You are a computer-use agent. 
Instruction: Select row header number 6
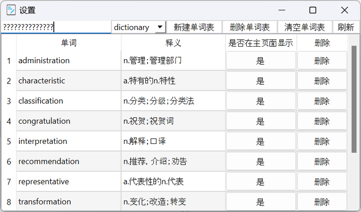tap(9, 161)
